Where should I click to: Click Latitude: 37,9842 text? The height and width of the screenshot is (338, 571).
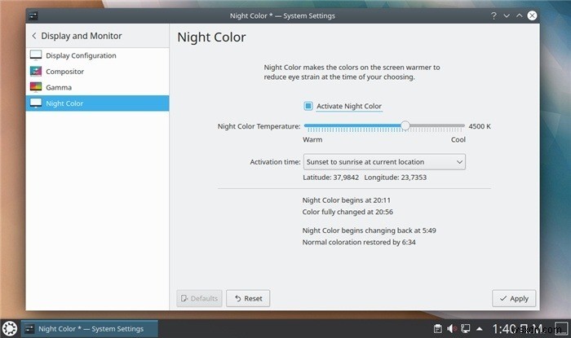pos(330,178)
